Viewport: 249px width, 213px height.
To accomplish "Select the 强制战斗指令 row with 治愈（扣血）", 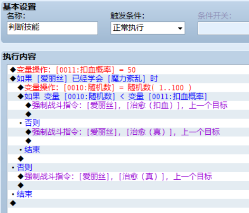I will click(129, 105).
